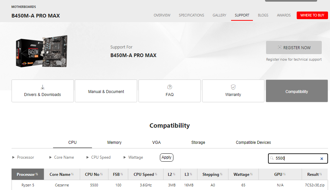The height and width of the screenshot is (190, 330).
Task: Click the magnifier icon in the search box
Action: coord(272,158)
